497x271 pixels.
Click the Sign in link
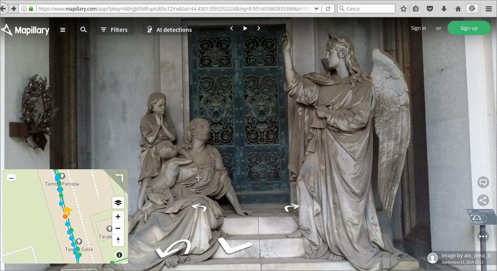(x=418, y=28)
